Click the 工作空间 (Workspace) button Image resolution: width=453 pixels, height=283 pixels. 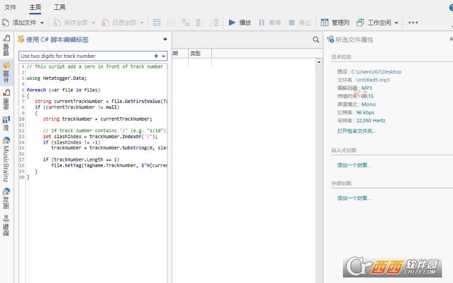pos(374,23)
